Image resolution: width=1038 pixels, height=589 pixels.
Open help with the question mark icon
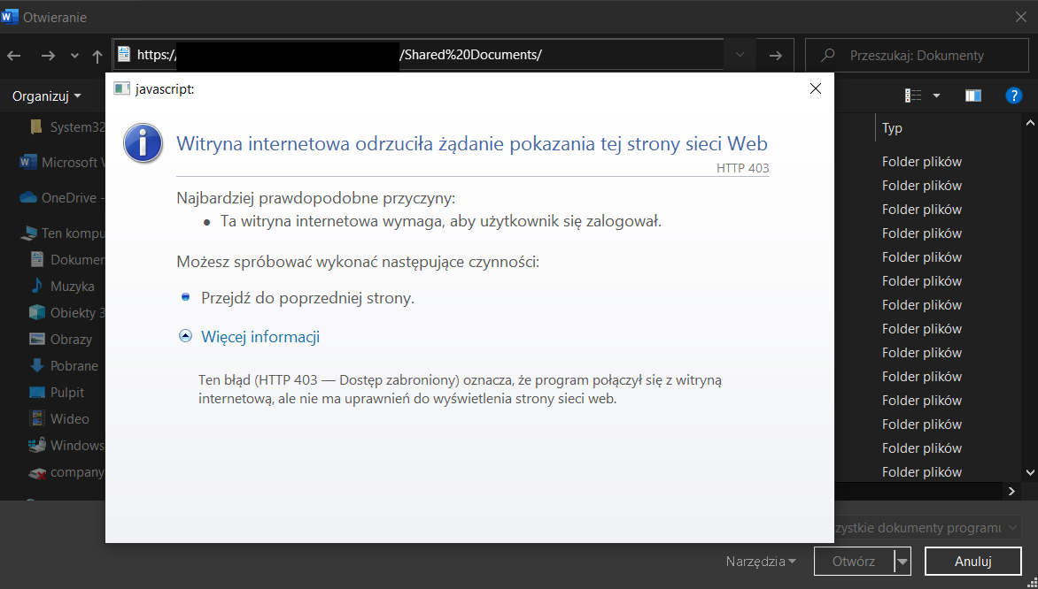coord(1013,96)
